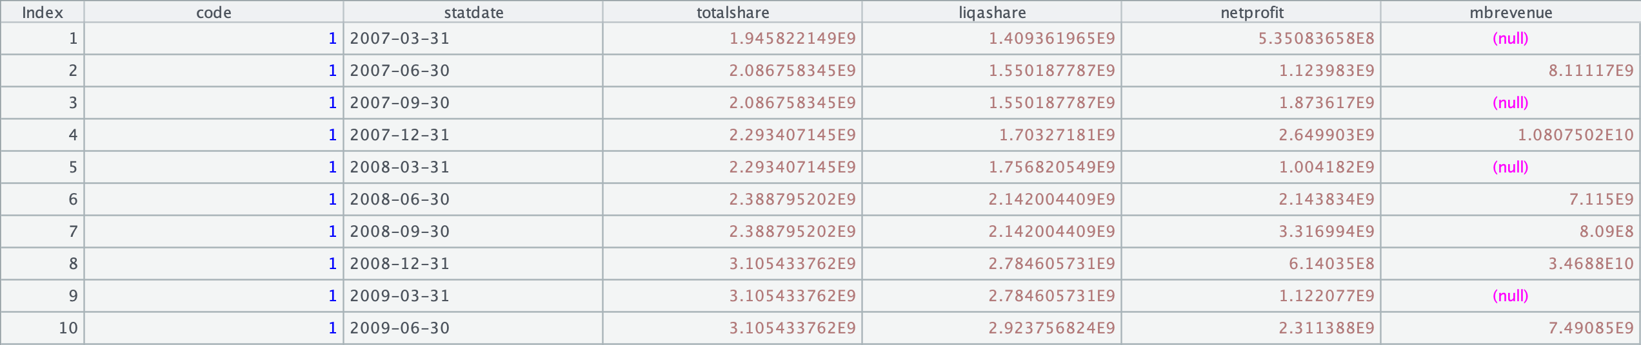Click the totalshare column header
This screenshot has height=345, width=1641.
coord(733,12)
